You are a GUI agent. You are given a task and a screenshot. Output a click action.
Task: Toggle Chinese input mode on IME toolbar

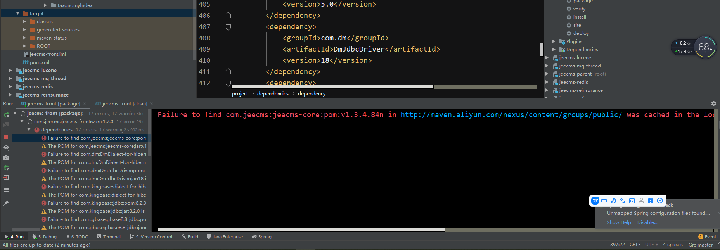pyautogui.click(x=604, y=201)
